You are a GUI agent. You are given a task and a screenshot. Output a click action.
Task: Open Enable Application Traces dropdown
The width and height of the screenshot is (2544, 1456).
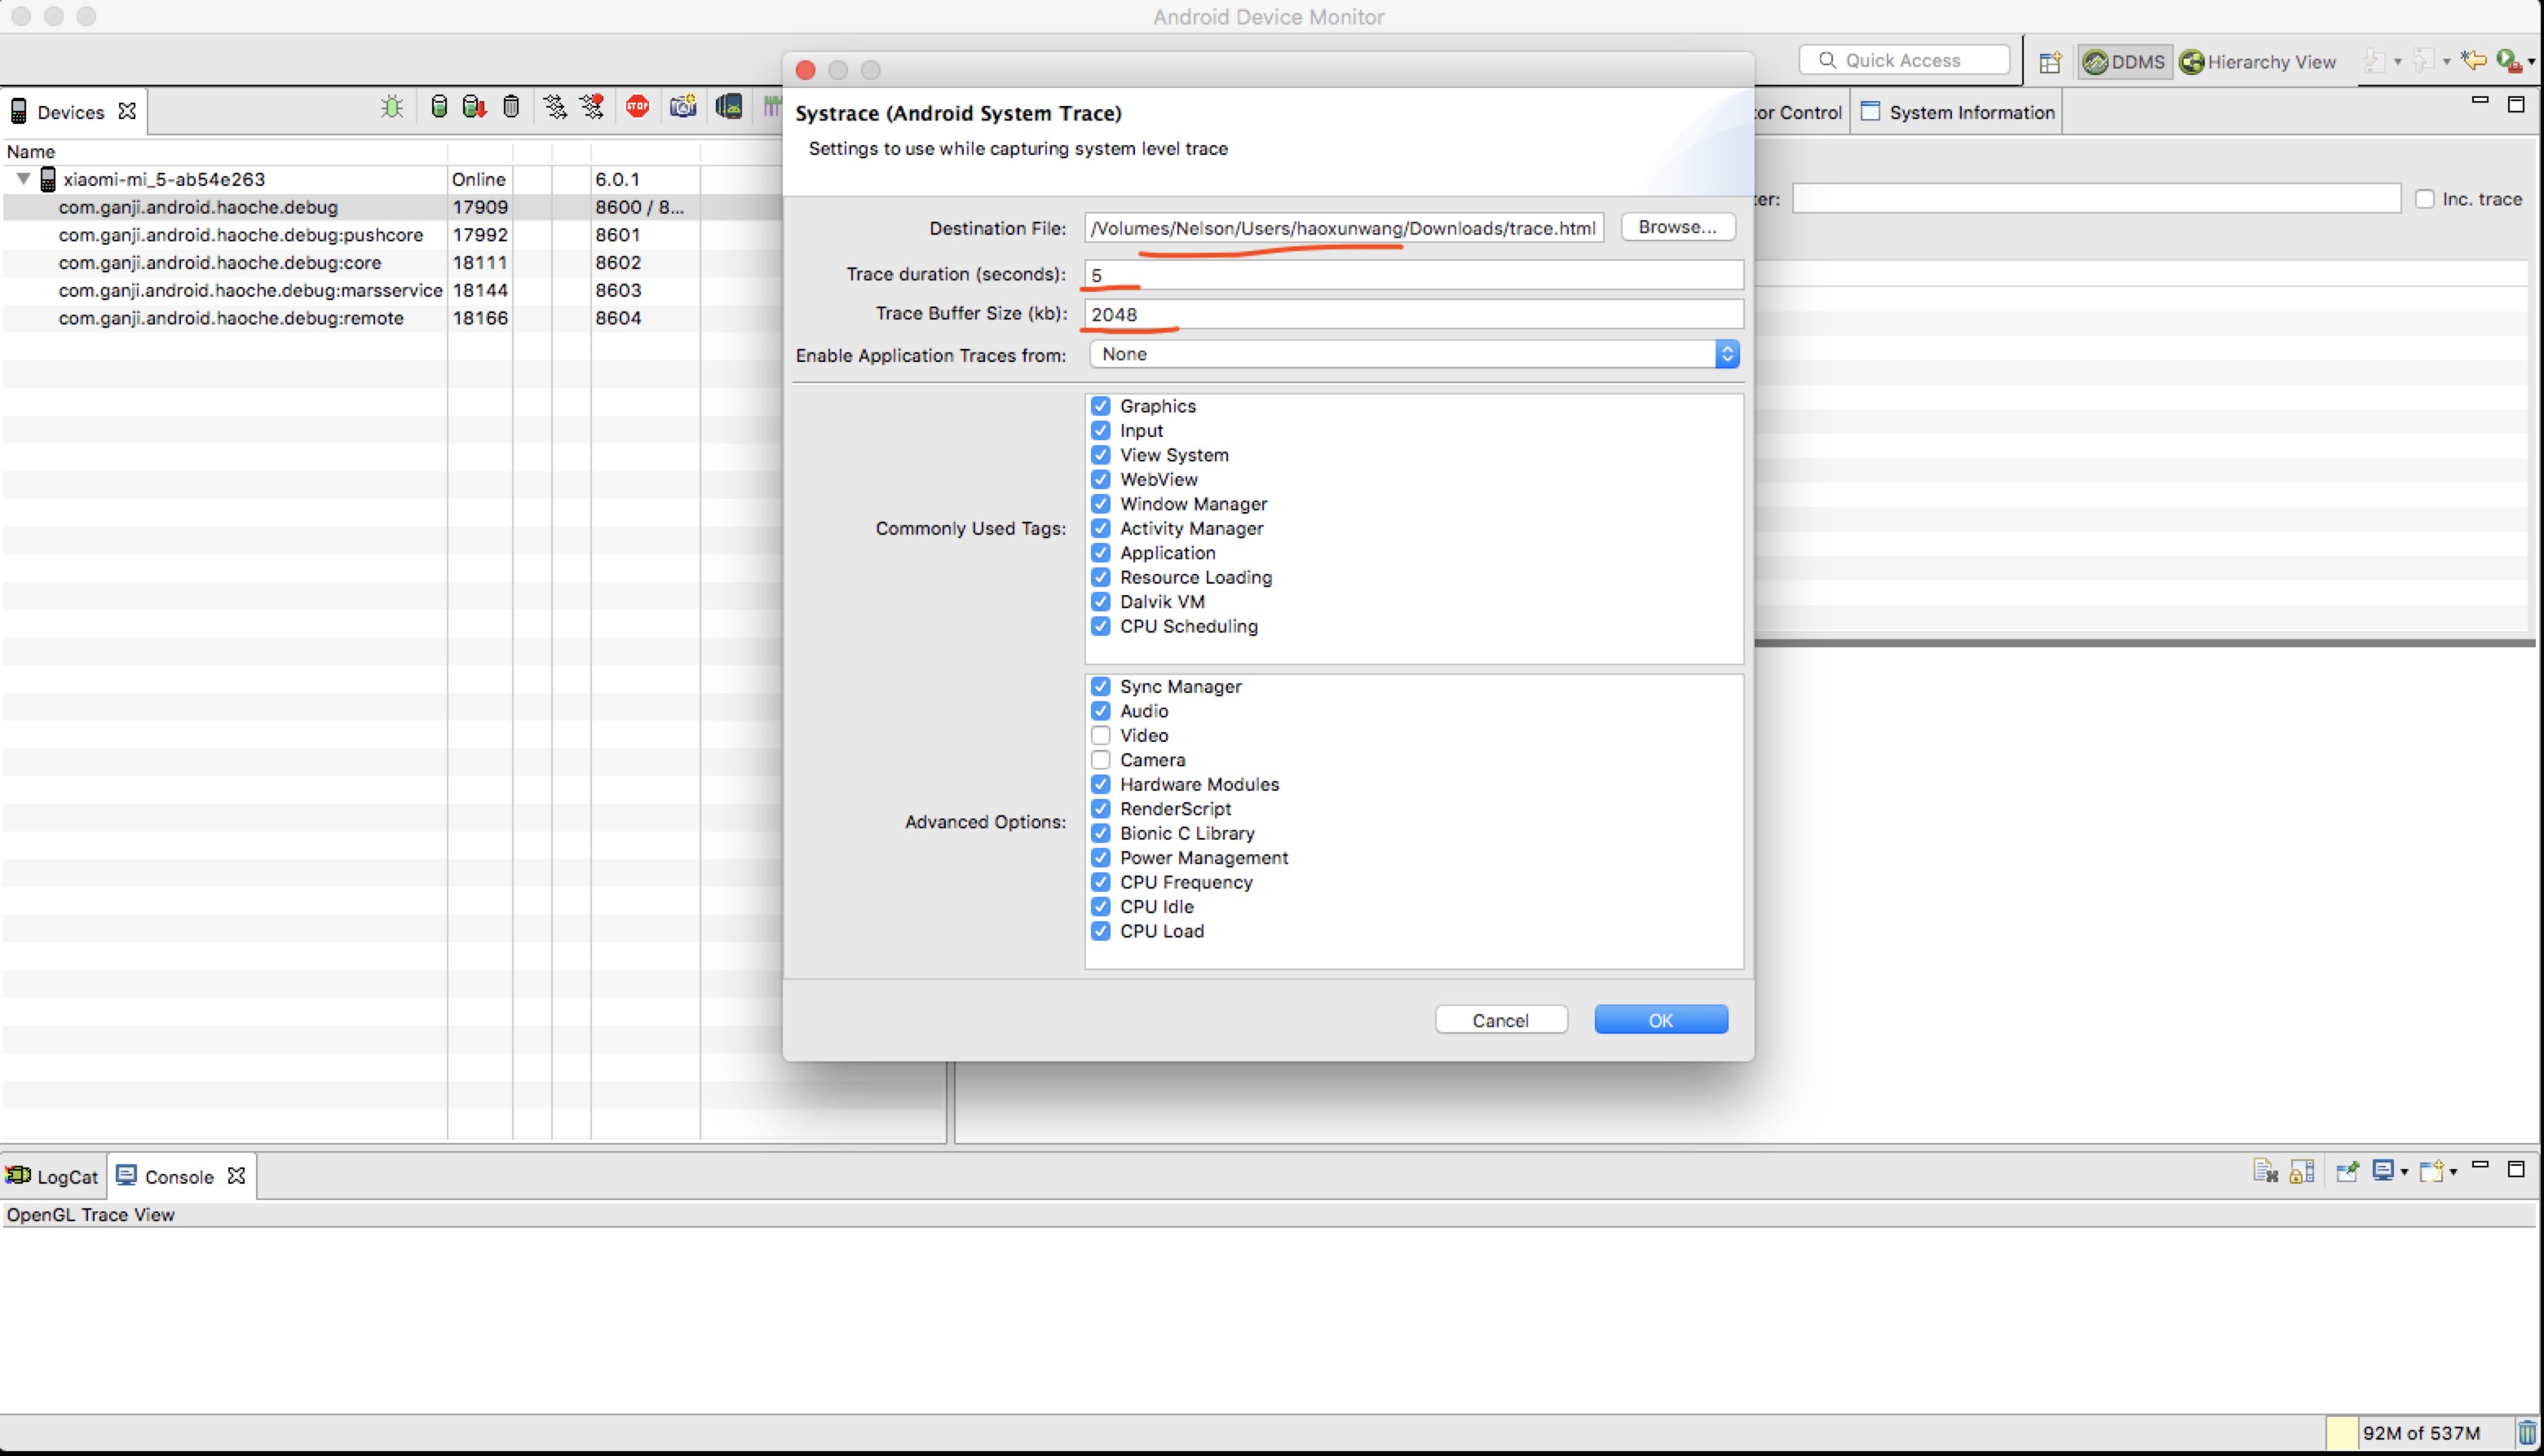point(1414,354)
